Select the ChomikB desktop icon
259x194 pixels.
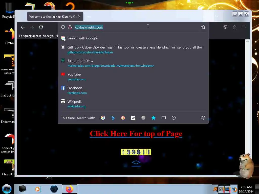tap(8, 167)
